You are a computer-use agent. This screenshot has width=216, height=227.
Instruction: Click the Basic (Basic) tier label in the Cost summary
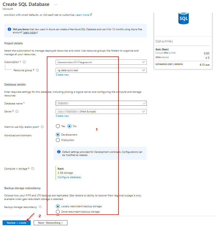162,49
